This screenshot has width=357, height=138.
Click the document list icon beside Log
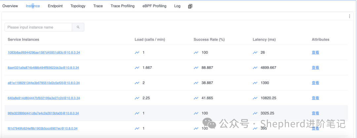(x=190, y=6)
